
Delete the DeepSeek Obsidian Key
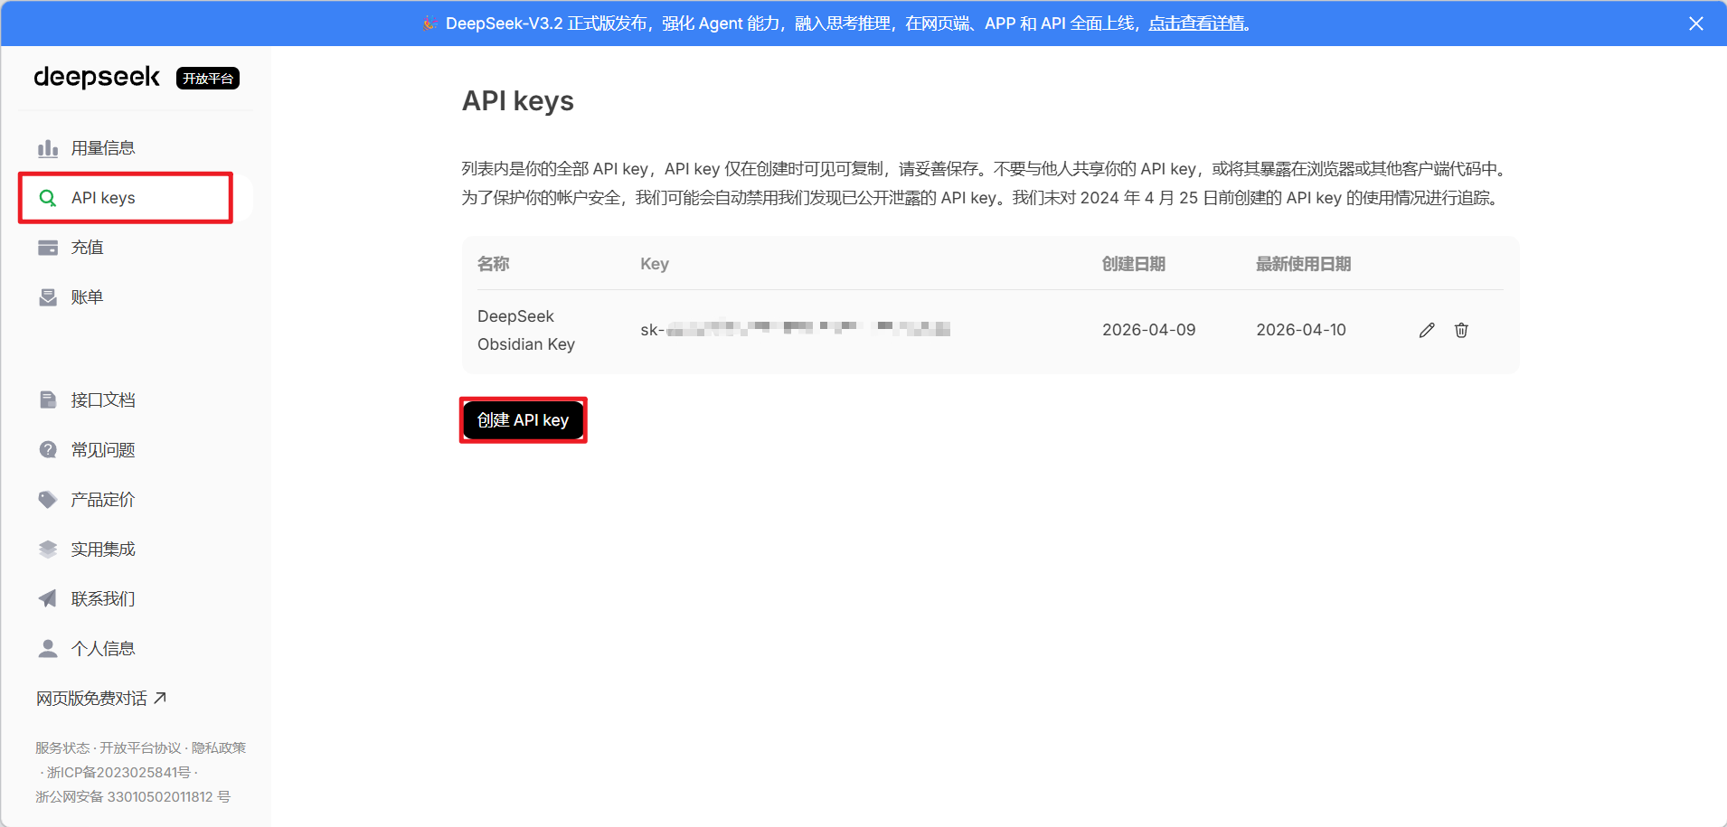[1461, 330]
